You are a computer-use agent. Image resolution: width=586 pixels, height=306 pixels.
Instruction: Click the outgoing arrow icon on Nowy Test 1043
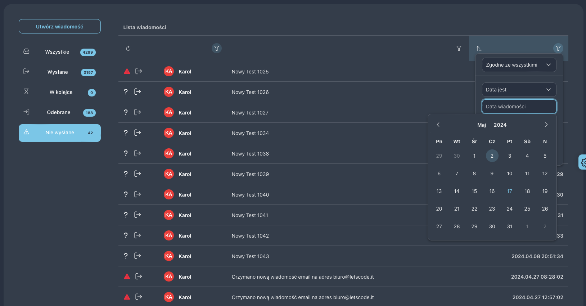[x=138, y=256]
